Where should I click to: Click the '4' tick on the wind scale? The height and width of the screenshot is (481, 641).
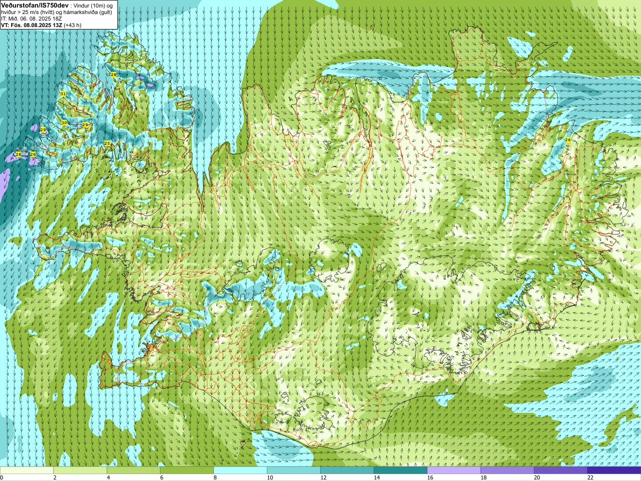[x=109, y=477]
